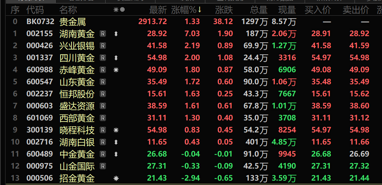Click the up-down marker icon in 湖南黄金 row
Image resolution: width=382 pixels, height=185 pixels.
[116, 34]
